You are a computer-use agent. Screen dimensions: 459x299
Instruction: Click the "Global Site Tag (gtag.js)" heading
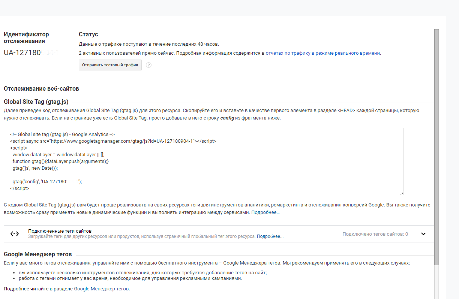(x=36, y=102)
